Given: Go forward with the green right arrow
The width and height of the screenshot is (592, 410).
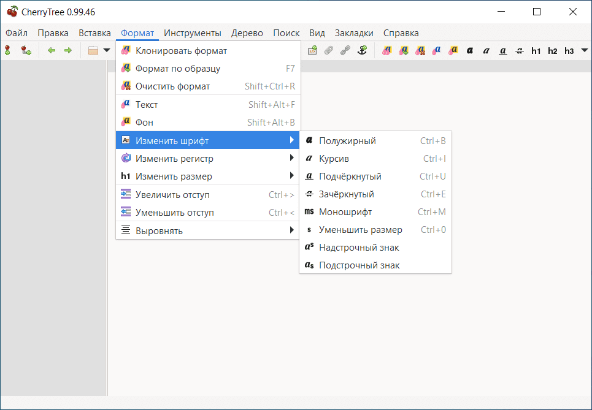Looking at the screenshot, I should click(68, 50).
